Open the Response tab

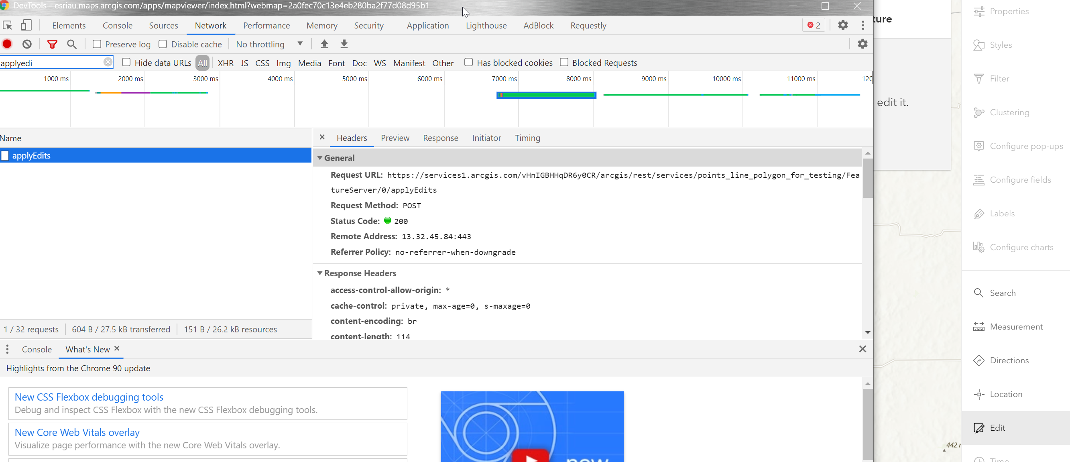440,138
